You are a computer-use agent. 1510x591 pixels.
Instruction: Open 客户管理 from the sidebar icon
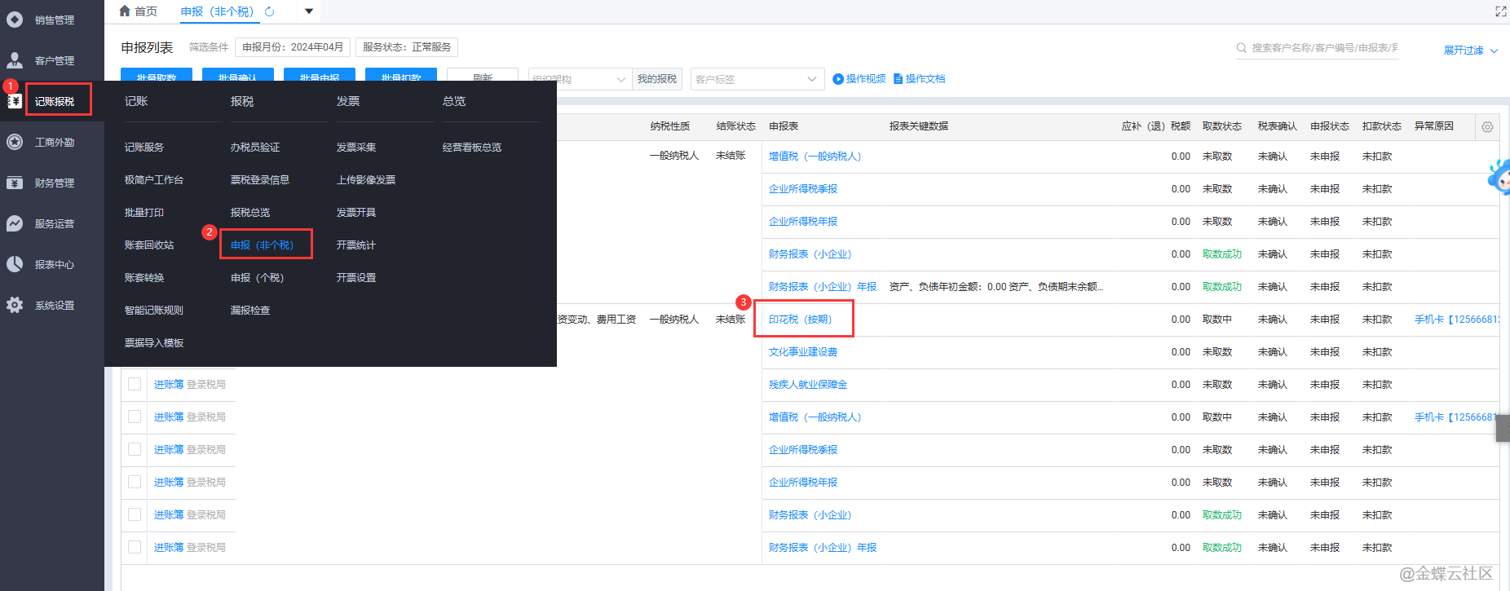(x=15, y=60)
